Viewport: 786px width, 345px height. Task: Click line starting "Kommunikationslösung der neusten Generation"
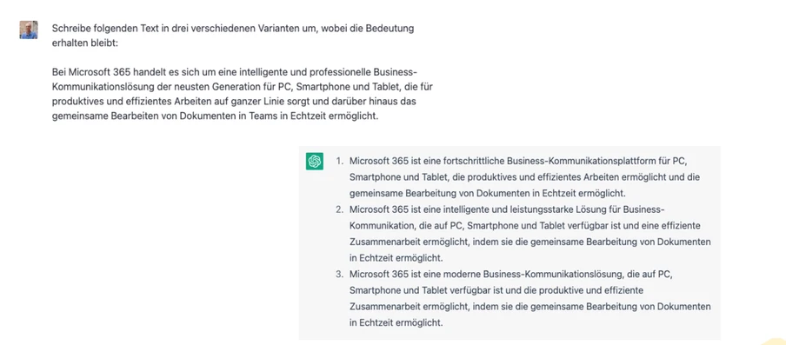pyautogui.click(x=242, y=87)
